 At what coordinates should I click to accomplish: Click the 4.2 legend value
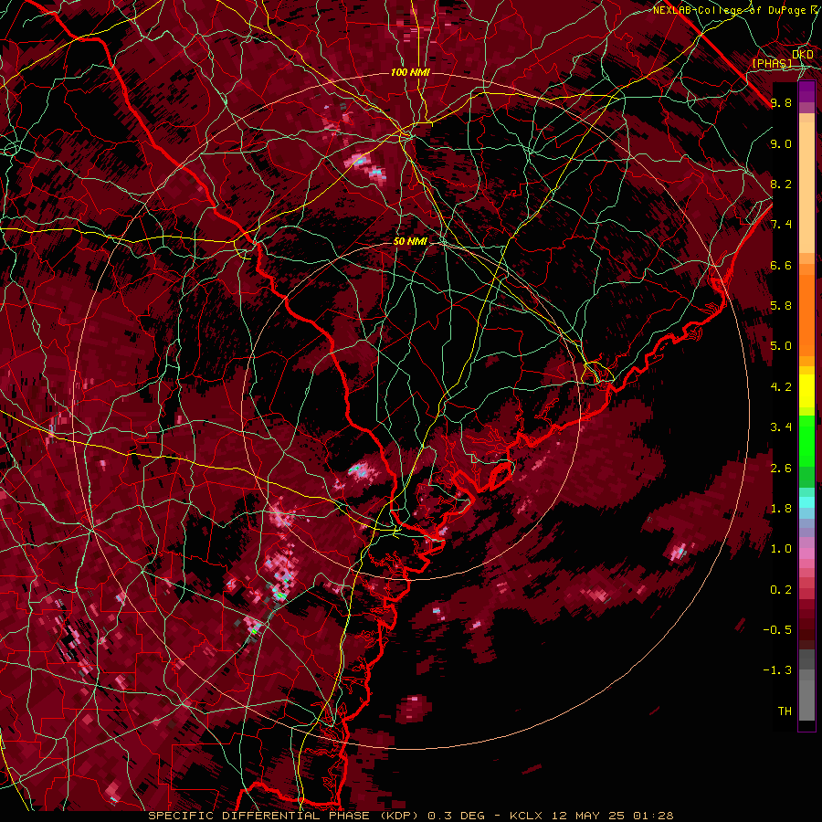click(x=781, y=387)
